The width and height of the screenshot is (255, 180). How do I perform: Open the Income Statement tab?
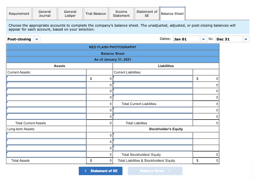pos(121,14)
